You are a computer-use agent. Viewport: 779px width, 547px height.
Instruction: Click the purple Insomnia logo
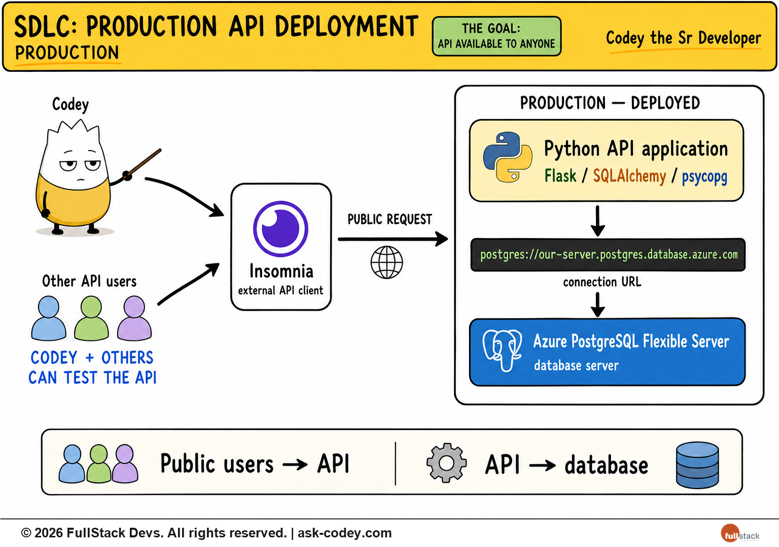[280, 229]
